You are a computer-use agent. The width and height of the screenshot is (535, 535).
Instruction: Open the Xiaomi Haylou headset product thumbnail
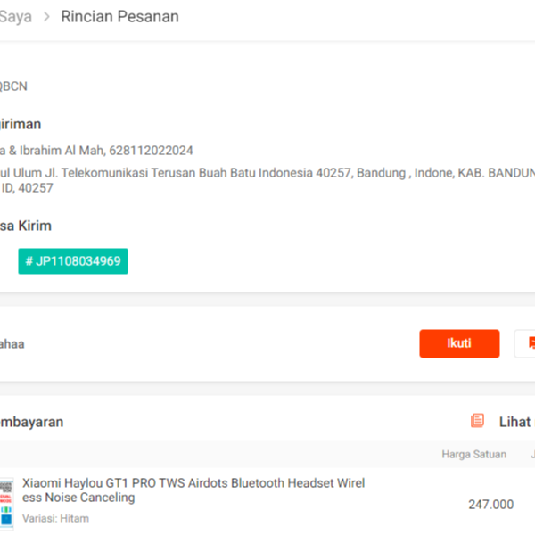[6, 502]
